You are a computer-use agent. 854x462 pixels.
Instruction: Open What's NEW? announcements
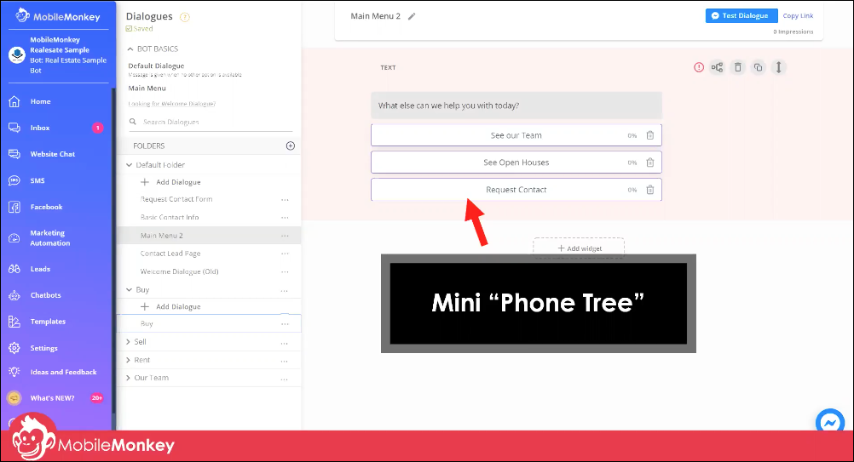(52, 398)
